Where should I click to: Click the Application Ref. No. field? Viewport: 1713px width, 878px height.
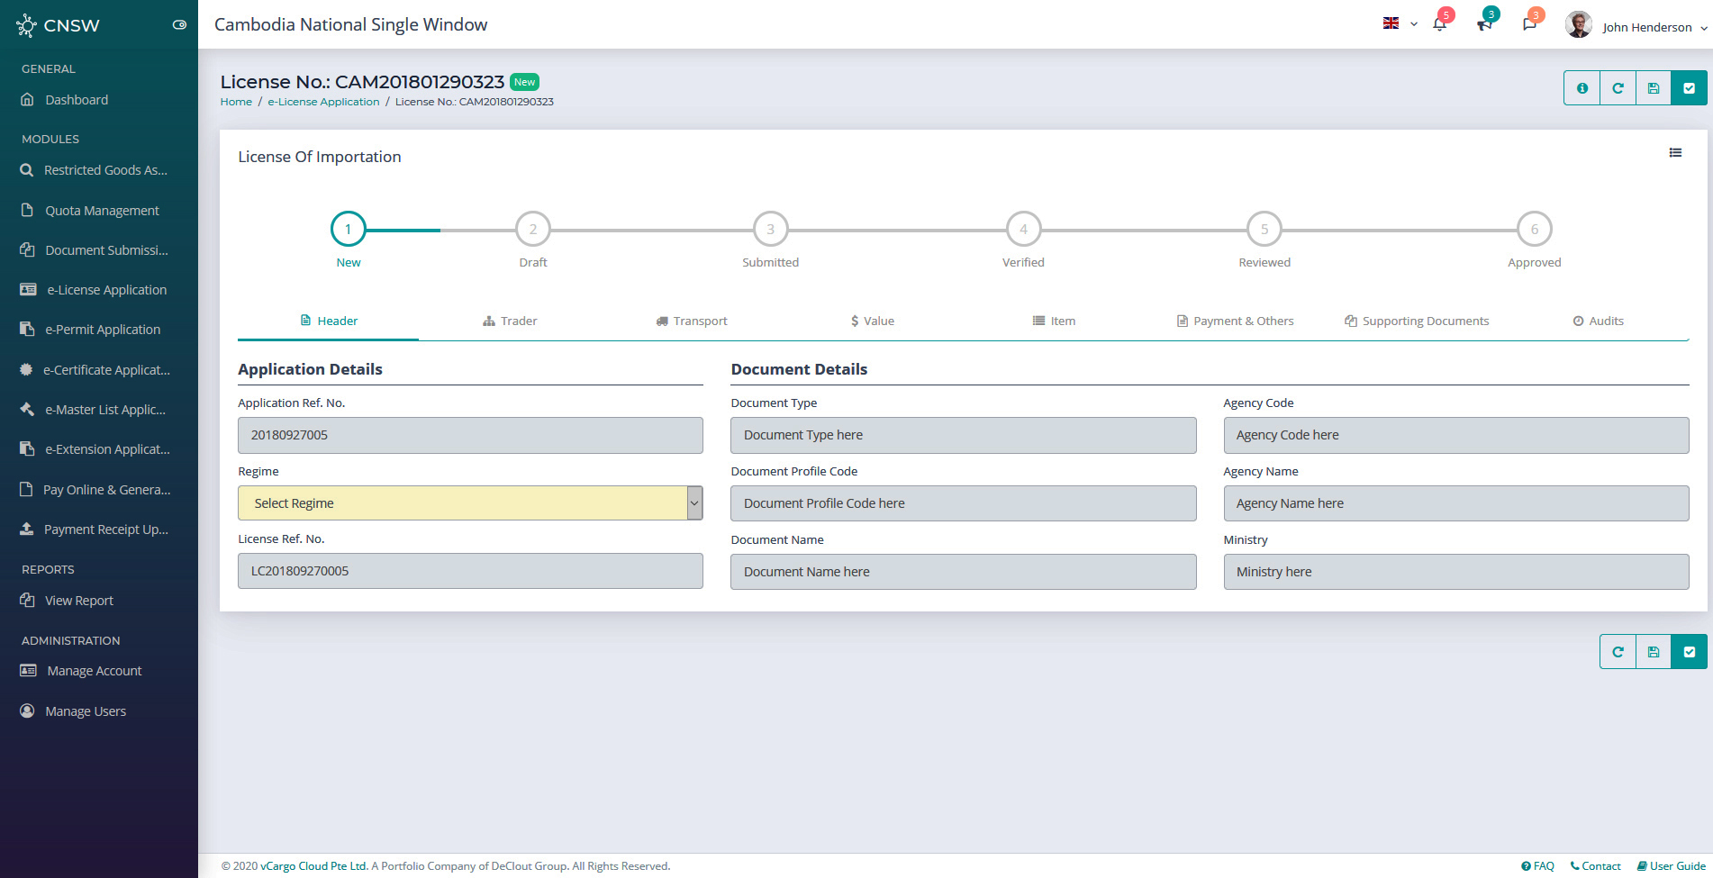469,435
